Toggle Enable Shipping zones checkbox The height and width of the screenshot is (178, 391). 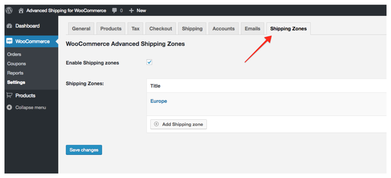[x=149, y=62]
